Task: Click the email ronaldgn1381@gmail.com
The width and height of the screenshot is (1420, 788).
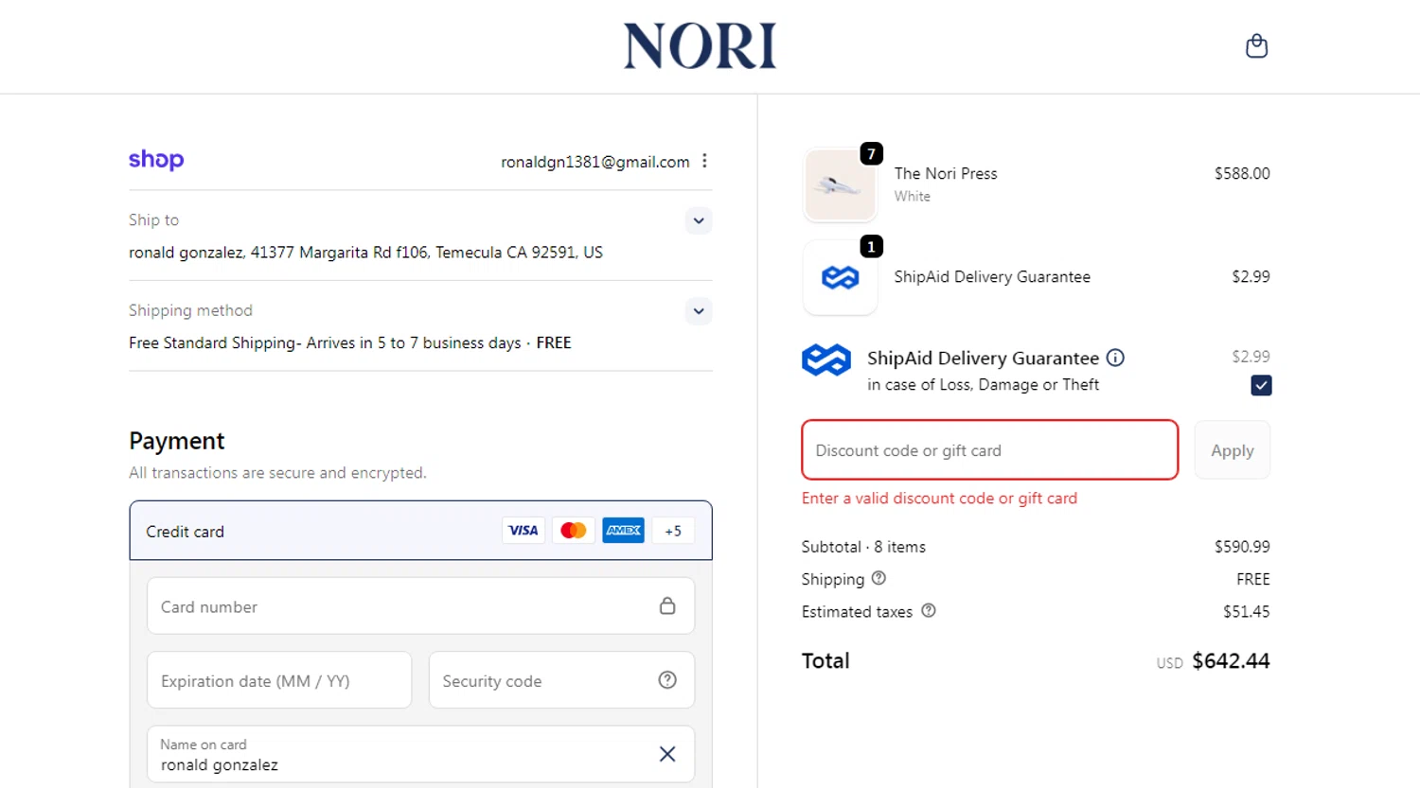Action: (595, 162)
